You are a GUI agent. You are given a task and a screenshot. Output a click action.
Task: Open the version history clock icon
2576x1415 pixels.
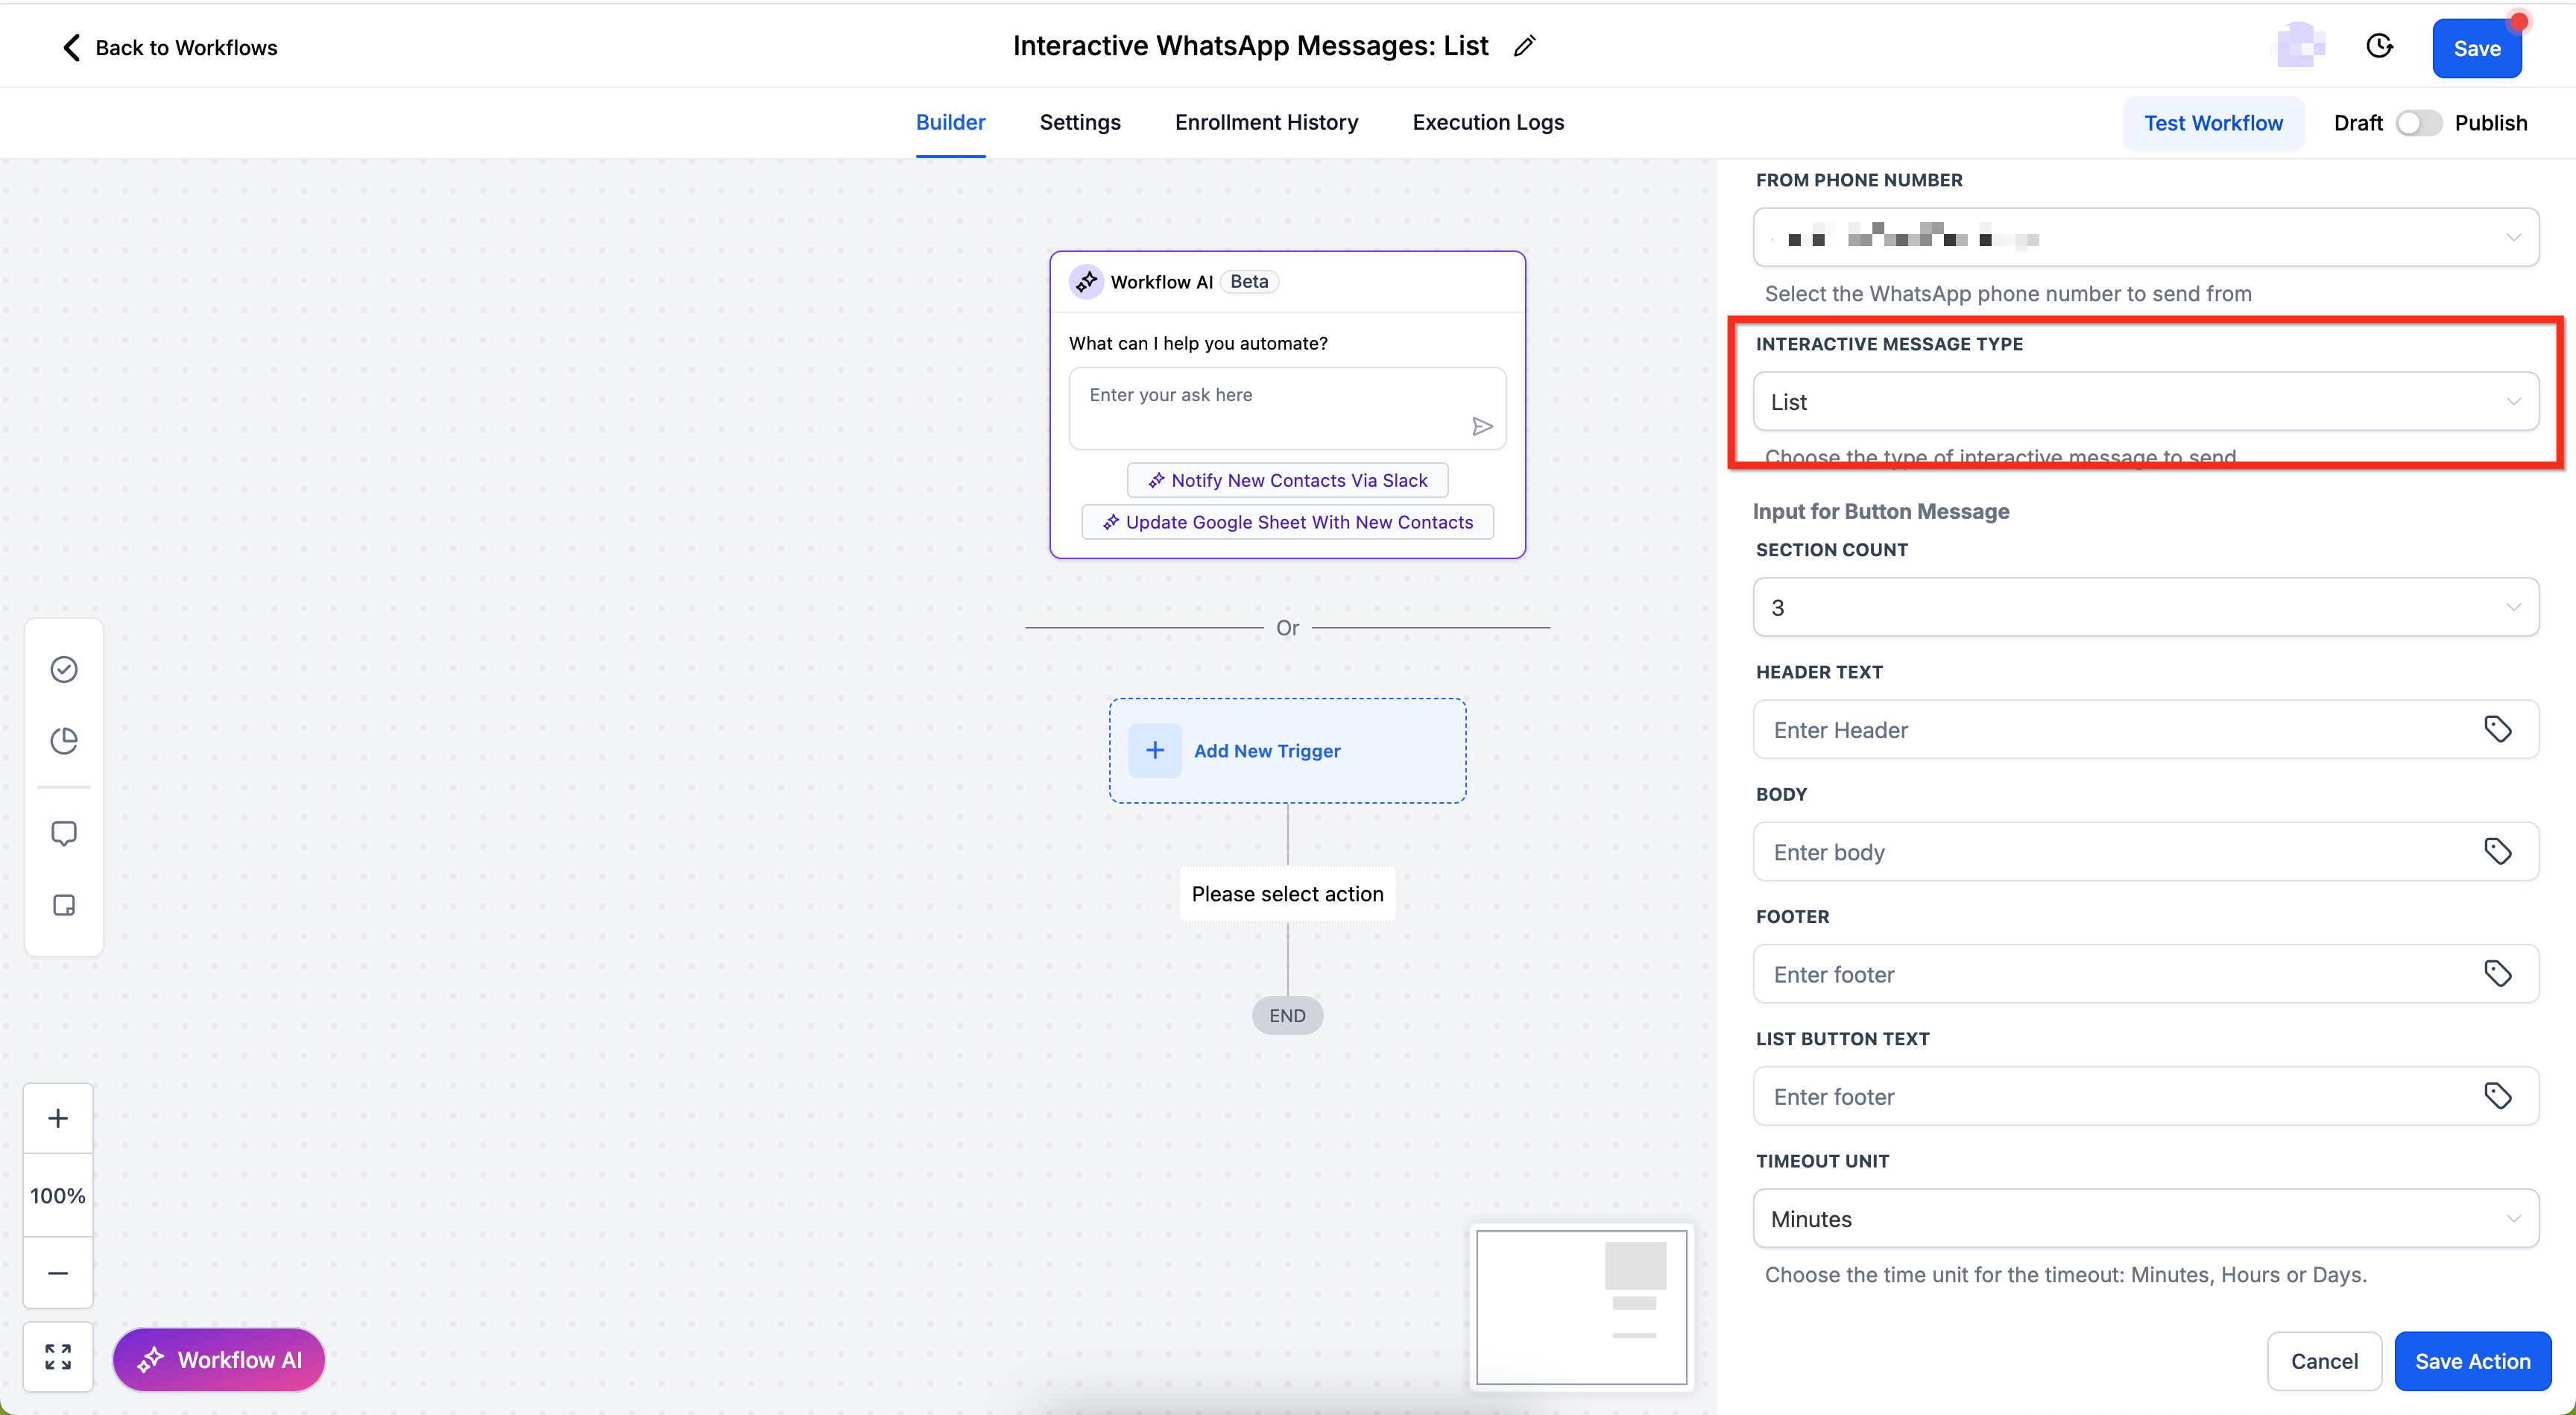(2379, 46)
